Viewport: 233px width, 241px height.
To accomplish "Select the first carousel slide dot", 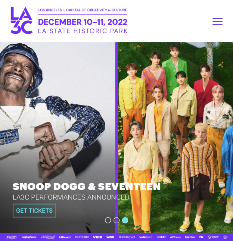I will click(108, 220).
